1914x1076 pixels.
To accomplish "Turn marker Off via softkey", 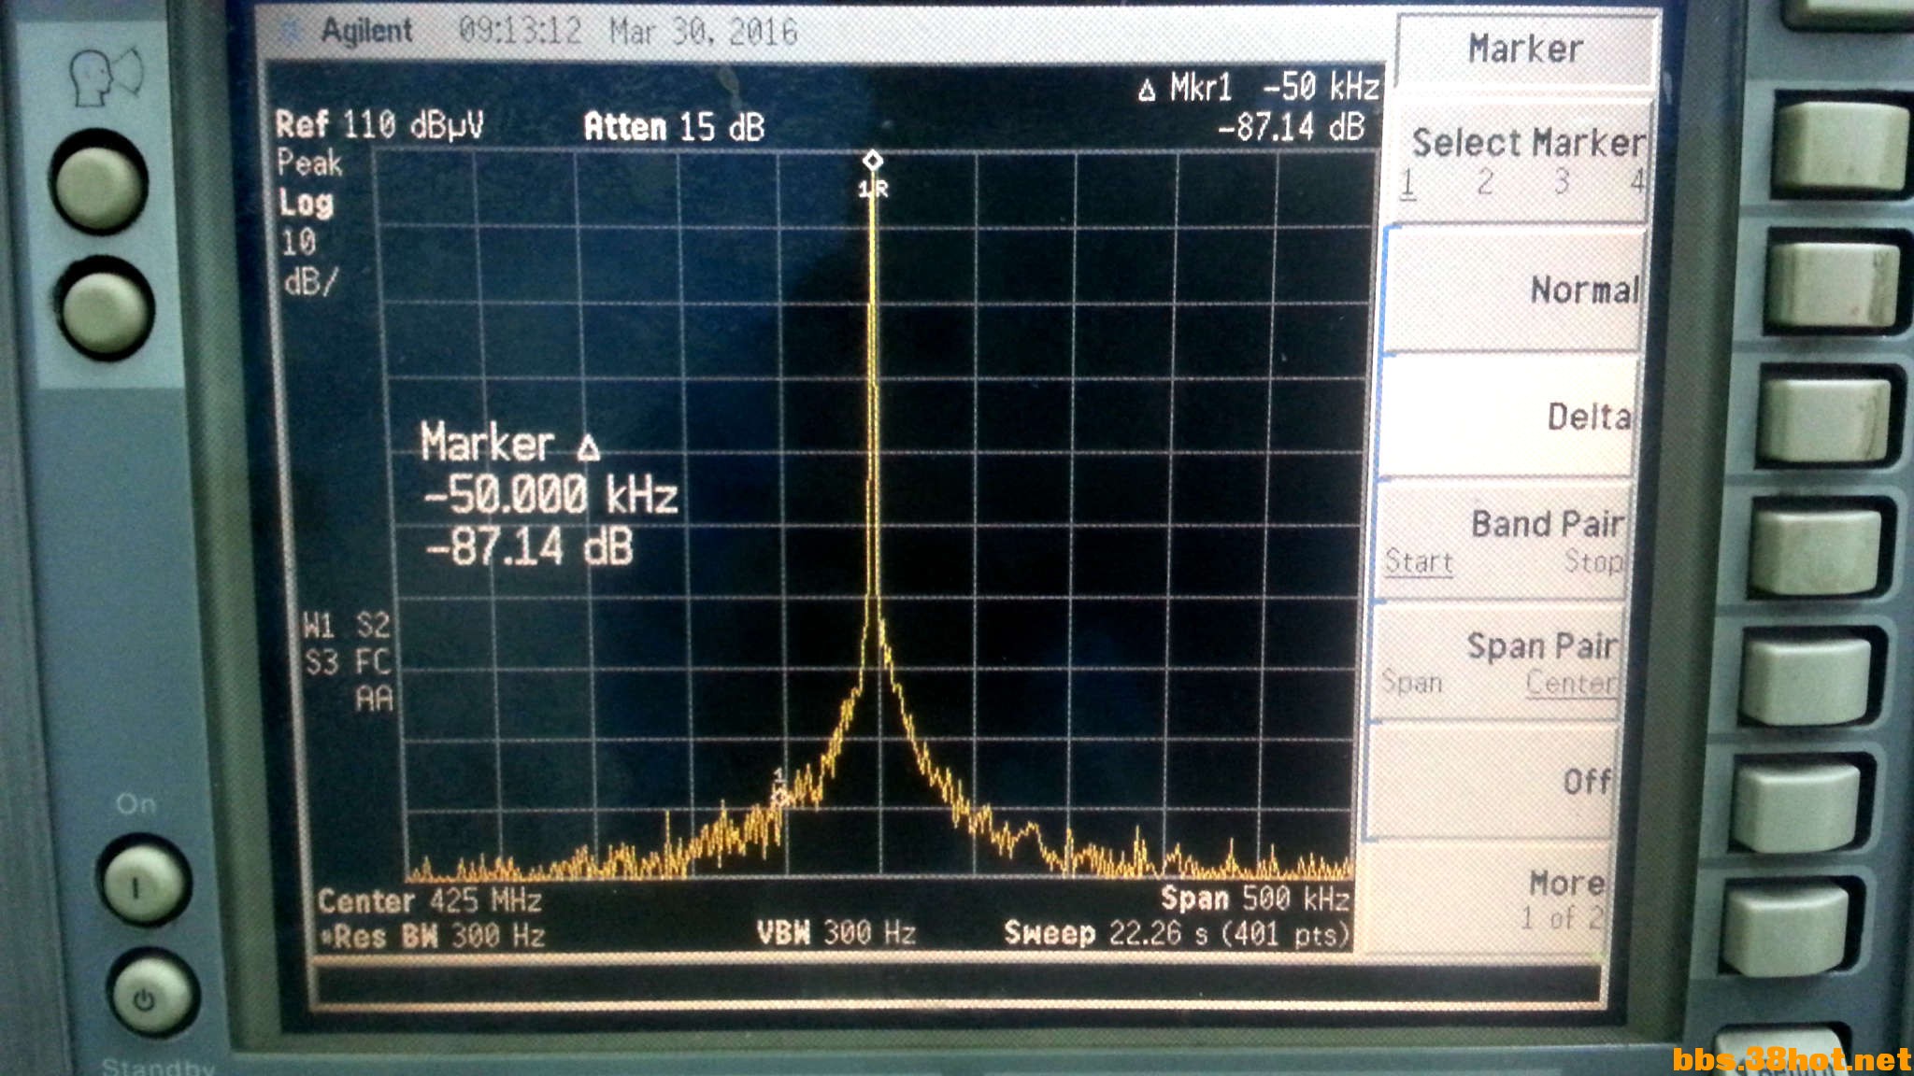I will click(x=1493, y=781).
